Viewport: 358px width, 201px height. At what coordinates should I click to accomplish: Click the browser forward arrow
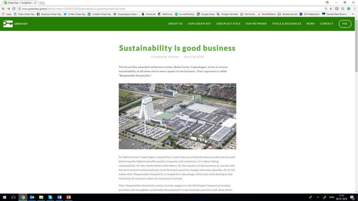click(x=8, y=9)
